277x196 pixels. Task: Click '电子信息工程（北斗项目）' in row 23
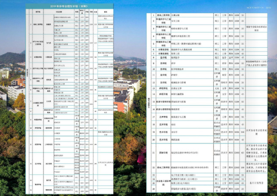pyautogui.click(x=183, y=175)
